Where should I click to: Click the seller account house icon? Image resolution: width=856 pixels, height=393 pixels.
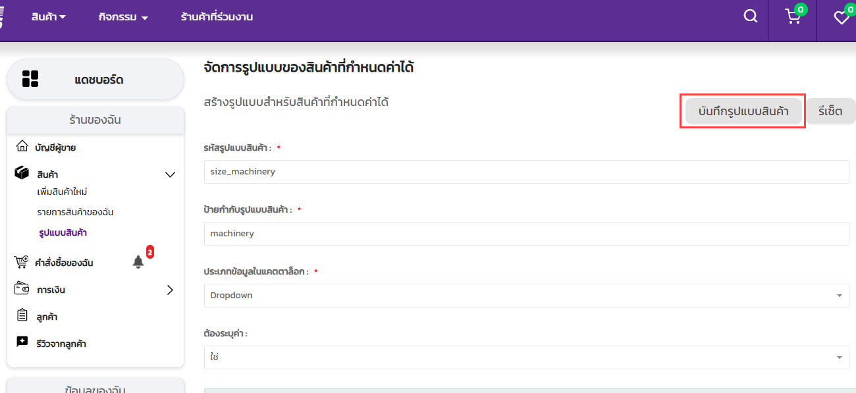(22, 146)
